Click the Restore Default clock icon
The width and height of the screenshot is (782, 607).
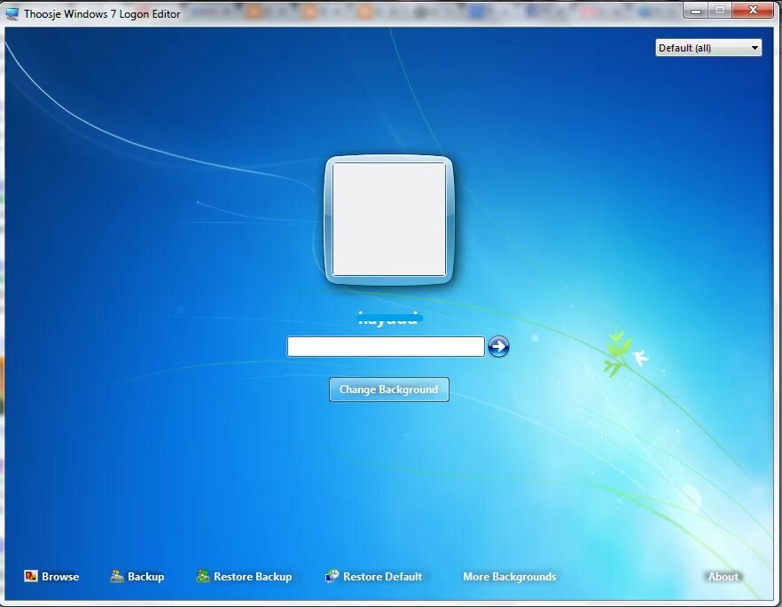[332, 576]
